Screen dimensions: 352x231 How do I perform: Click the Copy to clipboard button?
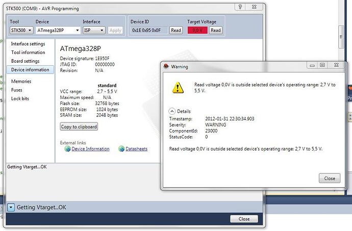pos(79,126)
